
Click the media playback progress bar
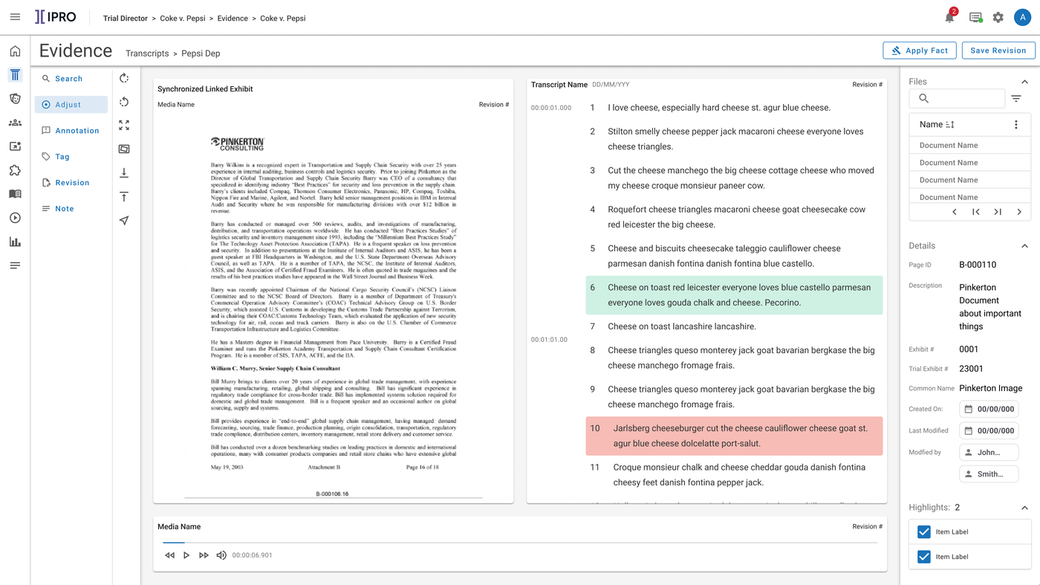point(520,543)
